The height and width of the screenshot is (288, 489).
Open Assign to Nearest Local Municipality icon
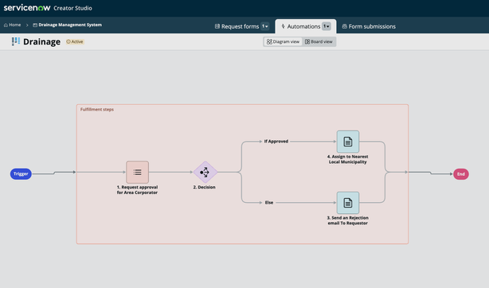[348, 142]
